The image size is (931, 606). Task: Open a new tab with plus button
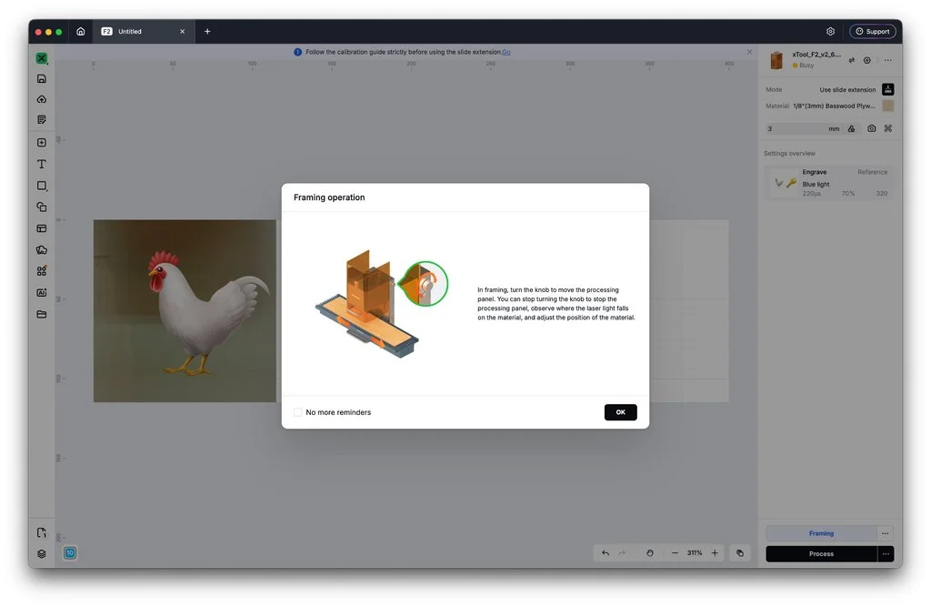(x=207, y=32)
